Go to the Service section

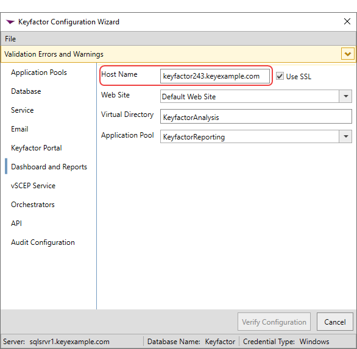click(23, 110)
